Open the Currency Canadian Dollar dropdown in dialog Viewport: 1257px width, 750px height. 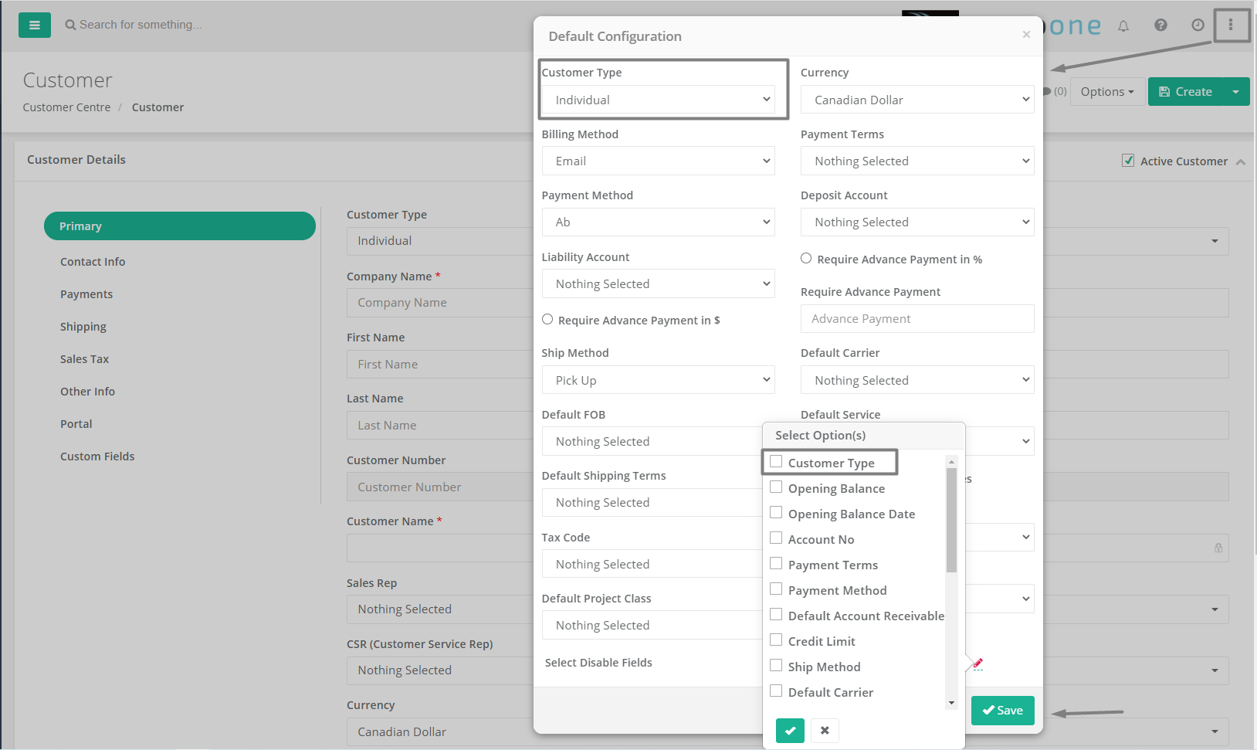pyautogui.click(x=917, y=100)
